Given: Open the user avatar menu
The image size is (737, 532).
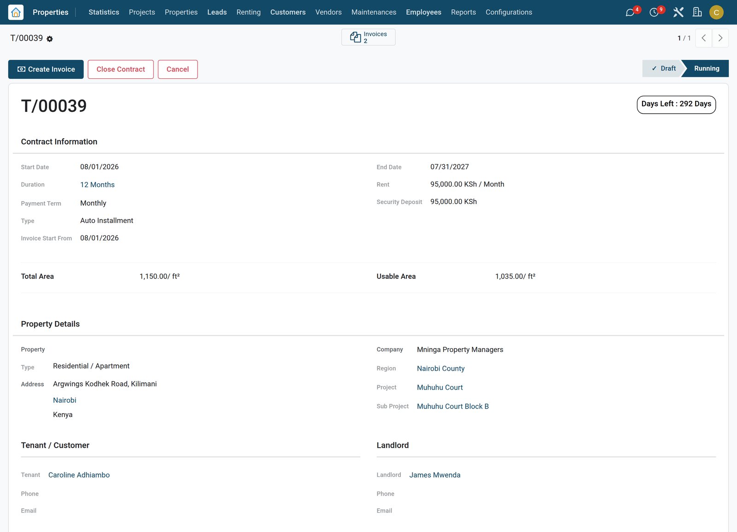Looking at the screenshot, I should 716,12.
